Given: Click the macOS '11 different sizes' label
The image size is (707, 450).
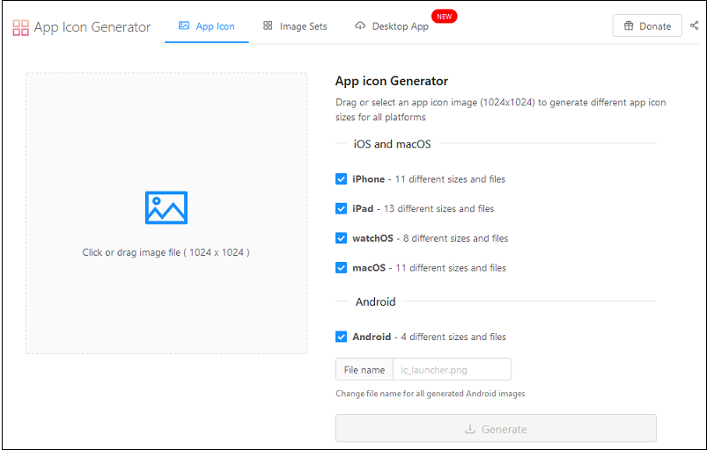Looking at the screenshot, I should (x=451, y=268).
